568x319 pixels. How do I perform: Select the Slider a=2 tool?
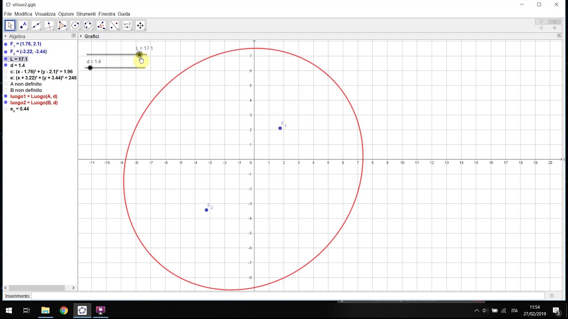pos(127,26)
